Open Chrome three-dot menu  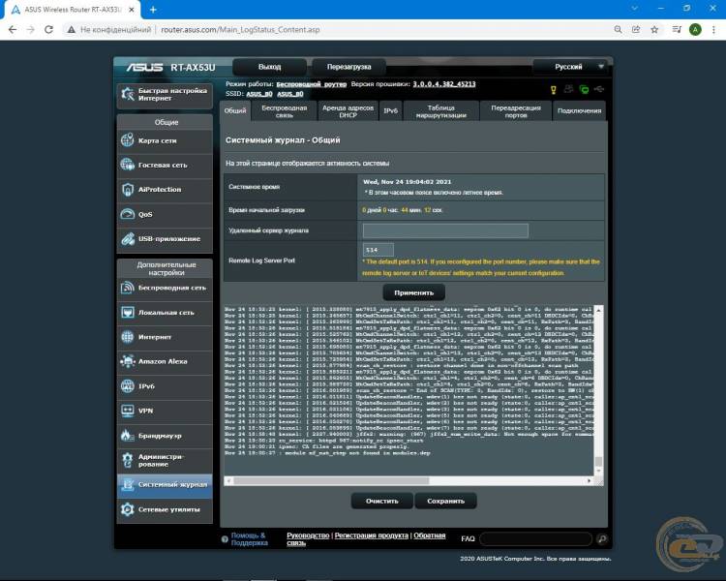point(713,30)
